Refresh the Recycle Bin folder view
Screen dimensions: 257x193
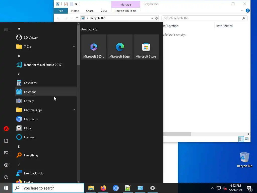click(x=157, y=18)
